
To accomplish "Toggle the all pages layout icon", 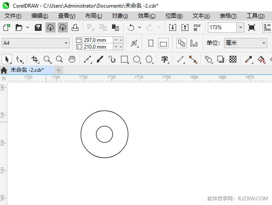I will click(x=182, y=43).
